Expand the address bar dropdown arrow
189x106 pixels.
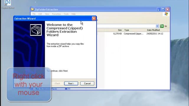point(157,26)
